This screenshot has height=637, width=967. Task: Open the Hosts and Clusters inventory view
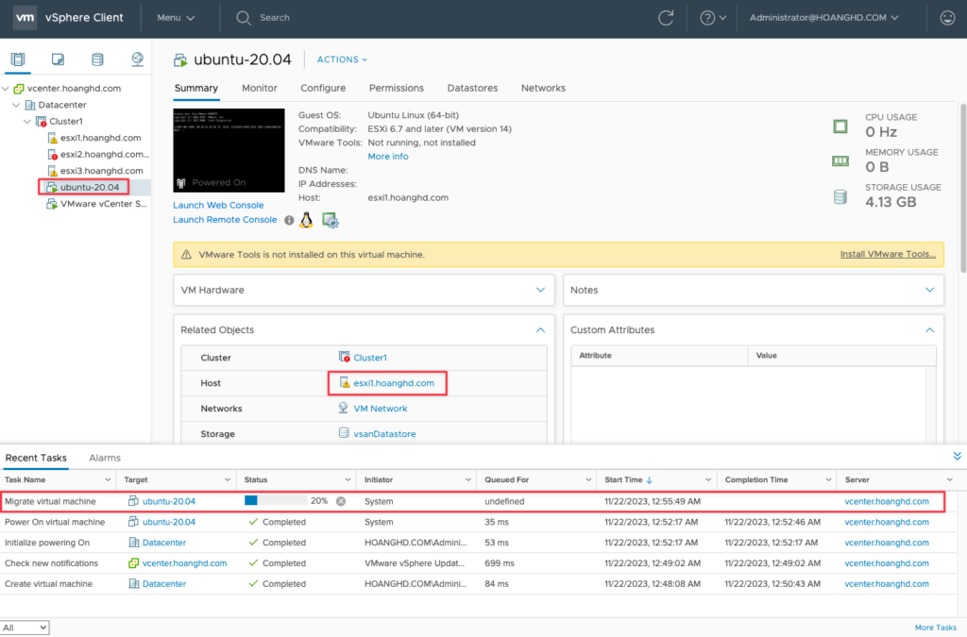(x=18, y=59)
